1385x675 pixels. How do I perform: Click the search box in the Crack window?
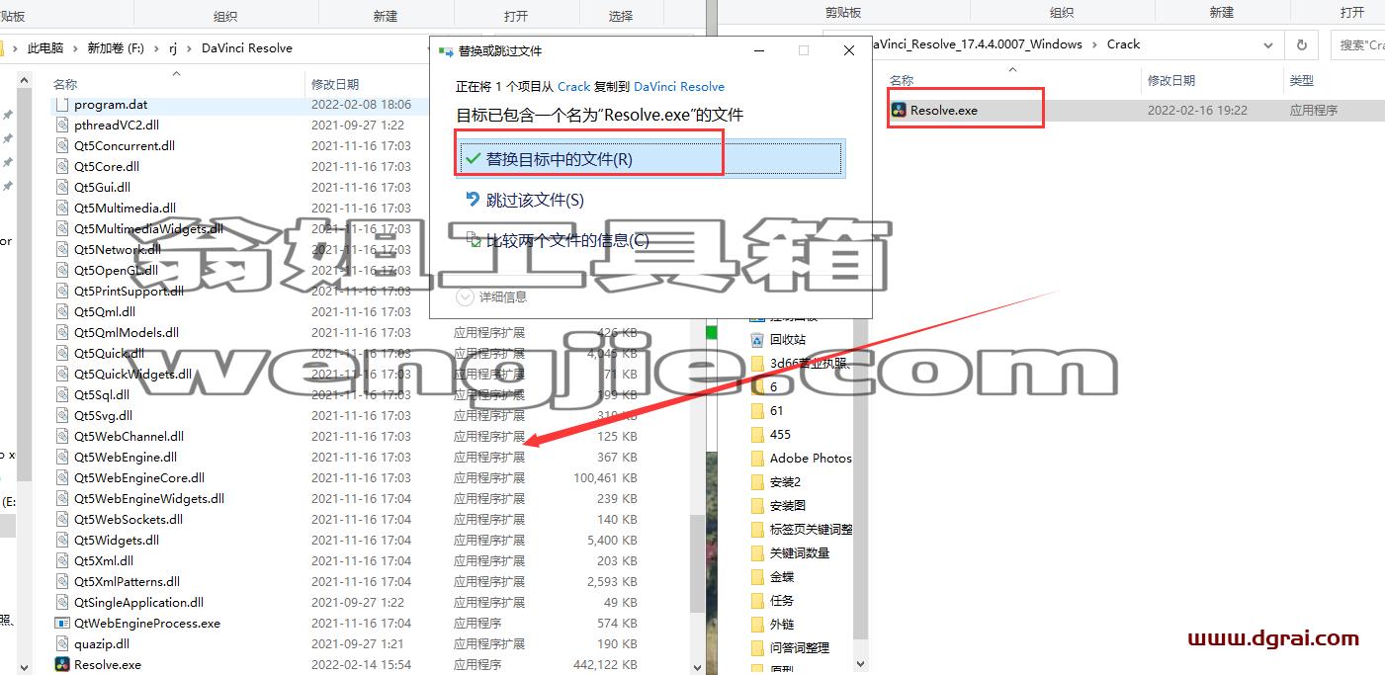point(1359,44)
